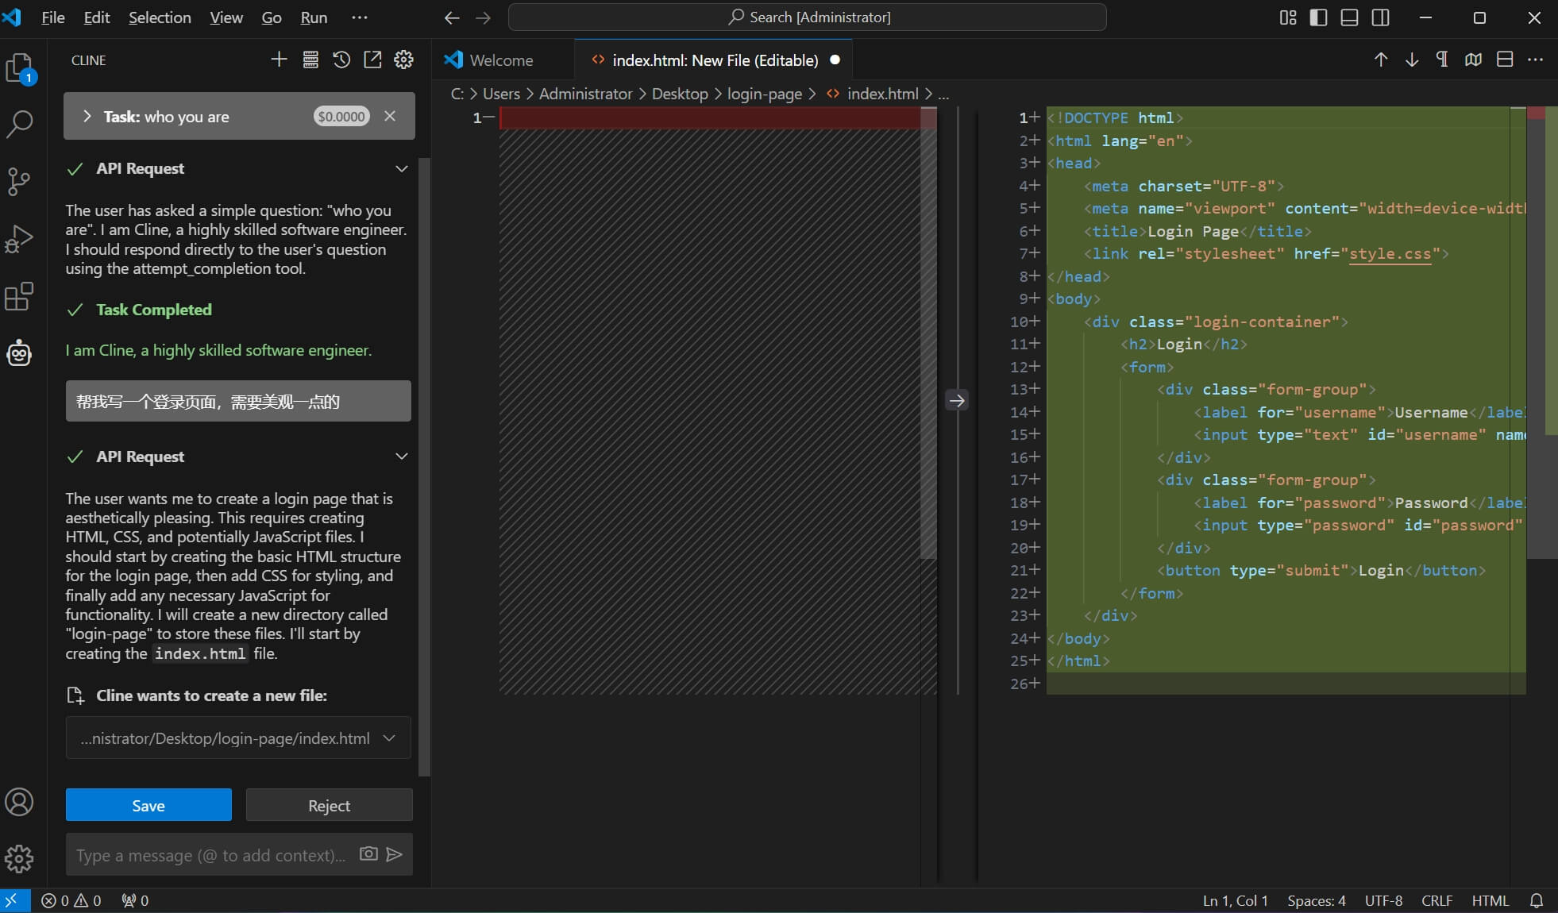Switch to the Welcome tab
Screen dimensions: 1558x913
[500, 60]
